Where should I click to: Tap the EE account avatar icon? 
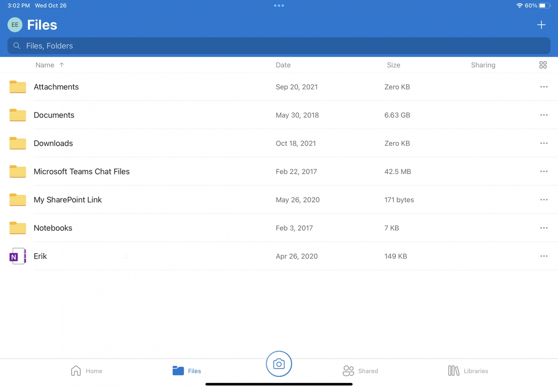click(14, 25)
